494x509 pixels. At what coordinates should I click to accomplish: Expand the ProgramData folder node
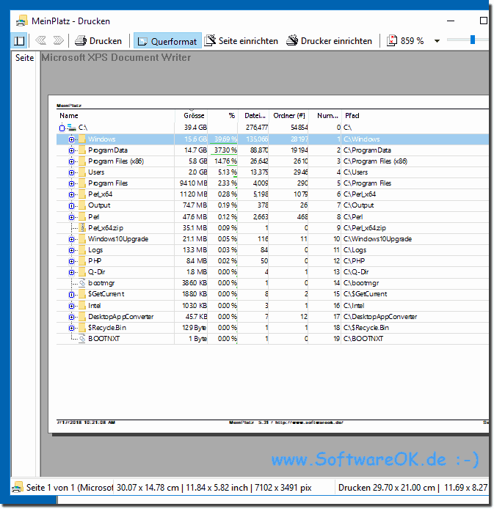(71, 150)
